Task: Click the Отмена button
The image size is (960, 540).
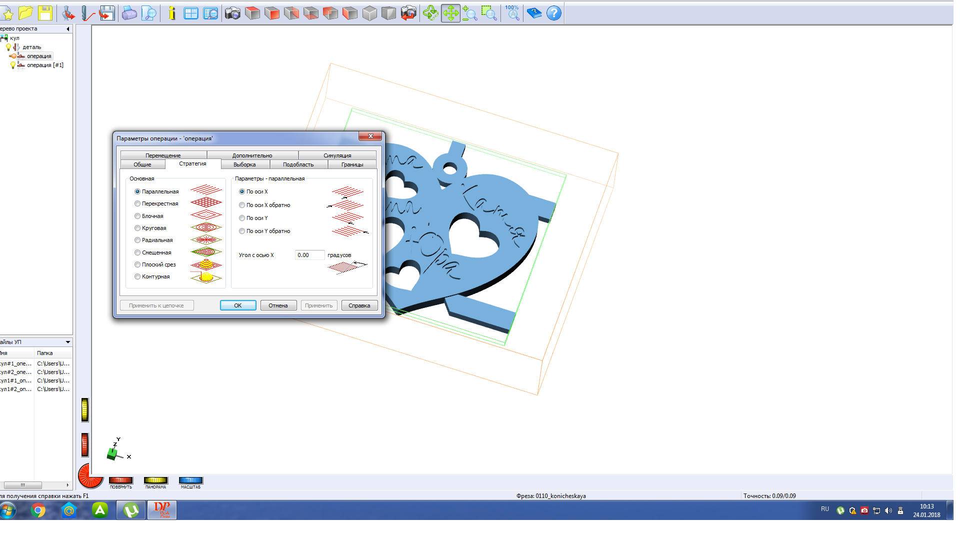Action: click(x=278, y=305)
